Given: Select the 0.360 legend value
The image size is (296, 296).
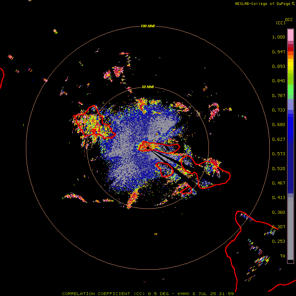Looking at the screenshot, I should [x=279, y=212].
